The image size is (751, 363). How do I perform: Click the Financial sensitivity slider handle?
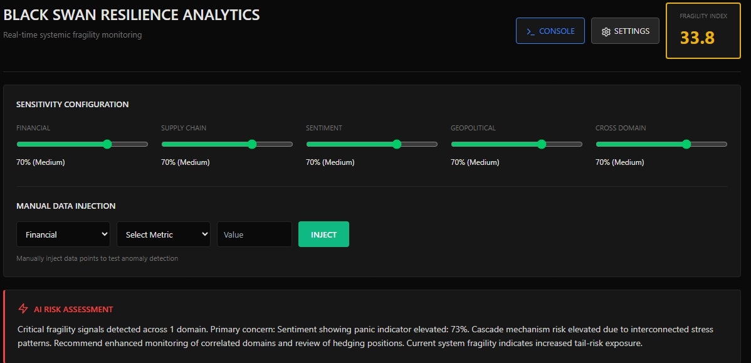click(x=107, y=144)
